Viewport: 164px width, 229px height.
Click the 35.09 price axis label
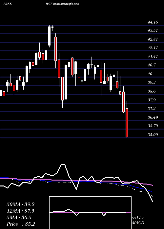(153, 134)
